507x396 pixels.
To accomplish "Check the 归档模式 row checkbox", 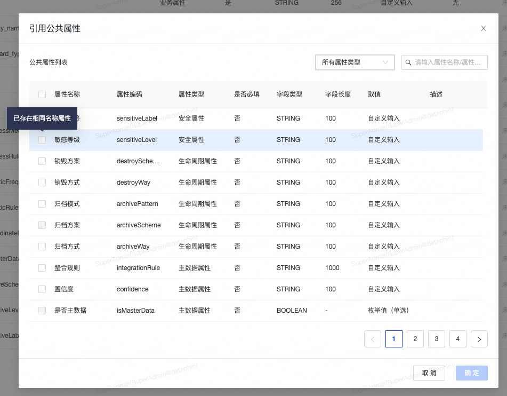I will (42, 203).
